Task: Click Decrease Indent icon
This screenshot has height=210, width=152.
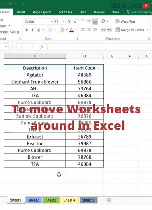Action: point(103,30)
